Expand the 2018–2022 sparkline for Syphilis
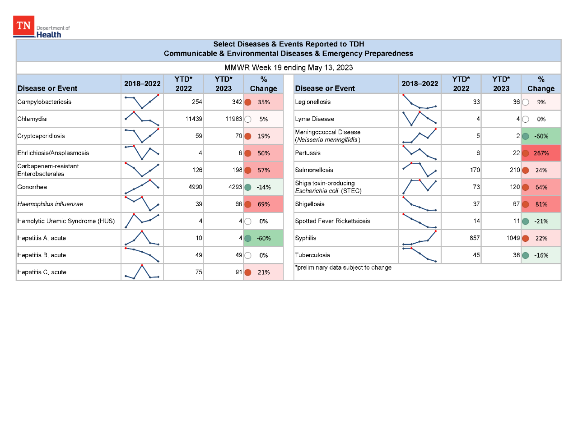This screenshot has width=578, height=443. tap(420, 238)
